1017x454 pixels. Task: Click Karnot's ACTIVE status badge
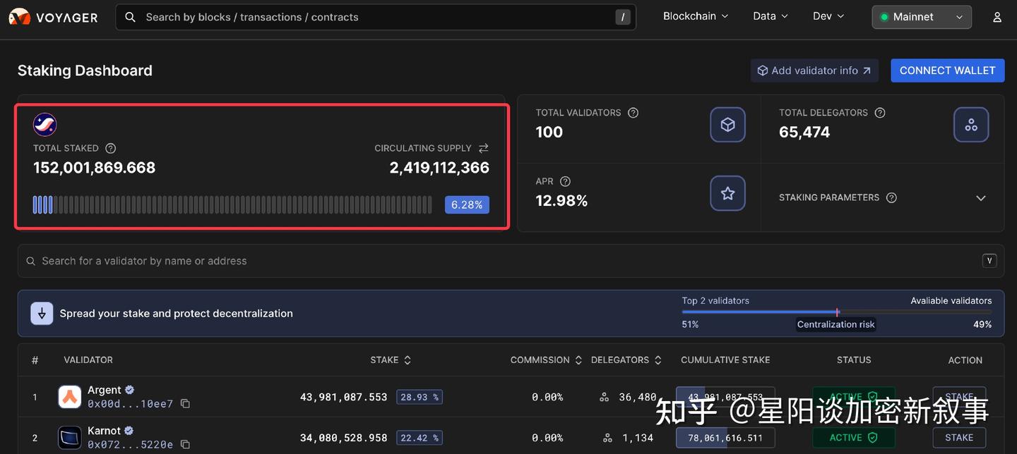pos(854,438)
